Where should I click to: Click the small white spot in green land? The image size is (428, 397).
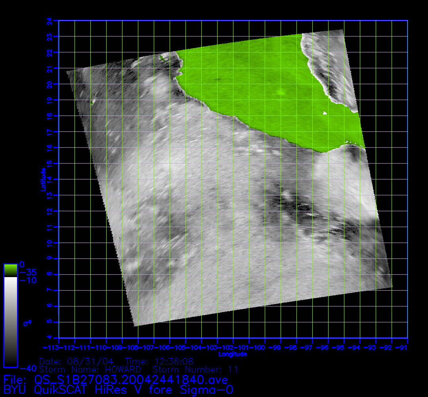point(325,114)
